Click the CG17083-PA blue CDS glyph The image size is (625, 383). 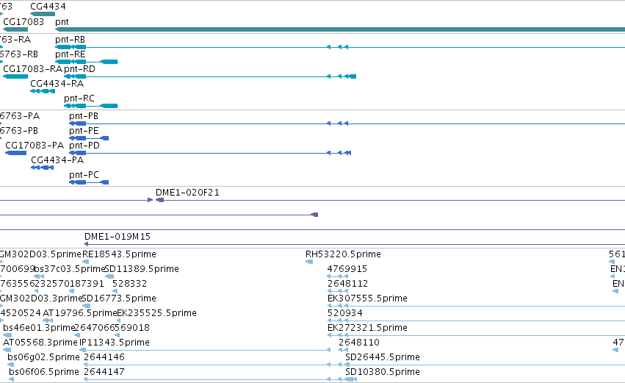[16, 153]
